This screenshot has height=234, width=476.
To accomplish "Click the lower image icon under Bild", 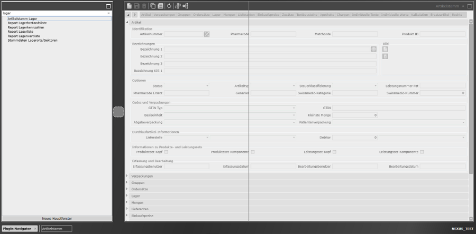I will tap(385, 56).
